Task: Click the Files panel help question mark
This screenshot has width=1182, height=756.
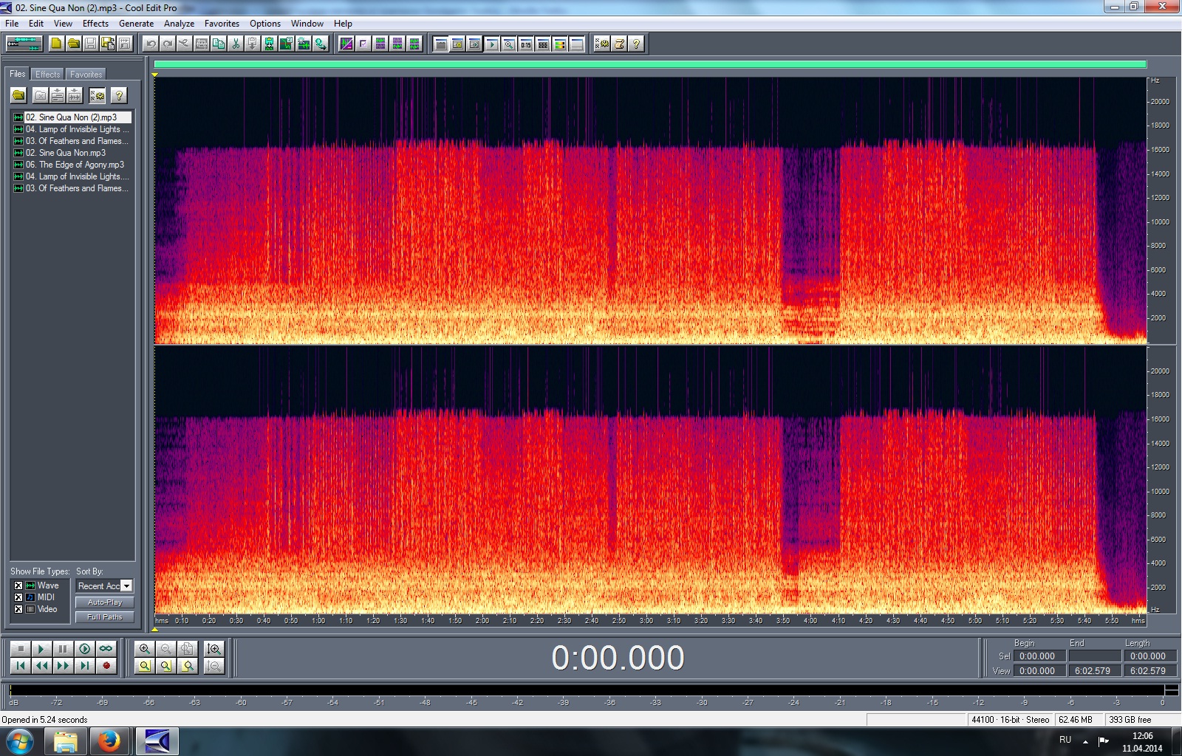Action: tap(118, 95)
